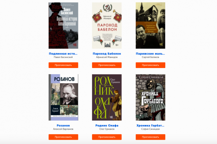Vote for Афанасий Мамедов's book
Screen dimensions: 217x144
107,65
